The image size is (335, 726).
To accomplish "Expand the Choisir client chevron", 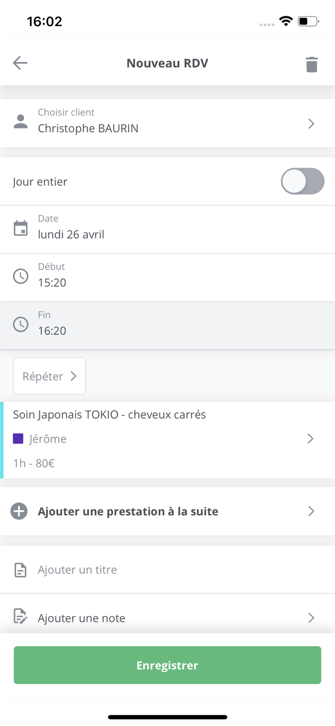I will (x=311, y=124).
